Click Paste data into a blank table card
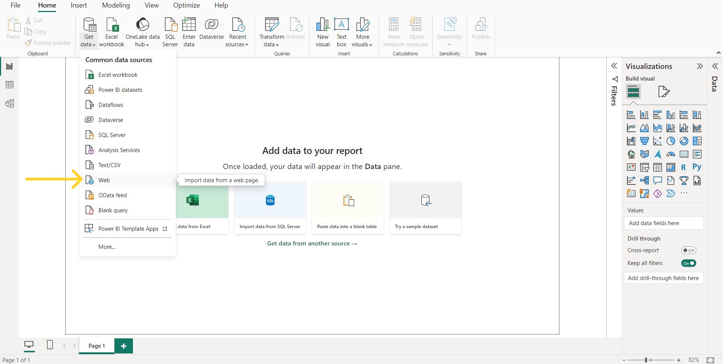723x364 pixels. click(348, 208)
